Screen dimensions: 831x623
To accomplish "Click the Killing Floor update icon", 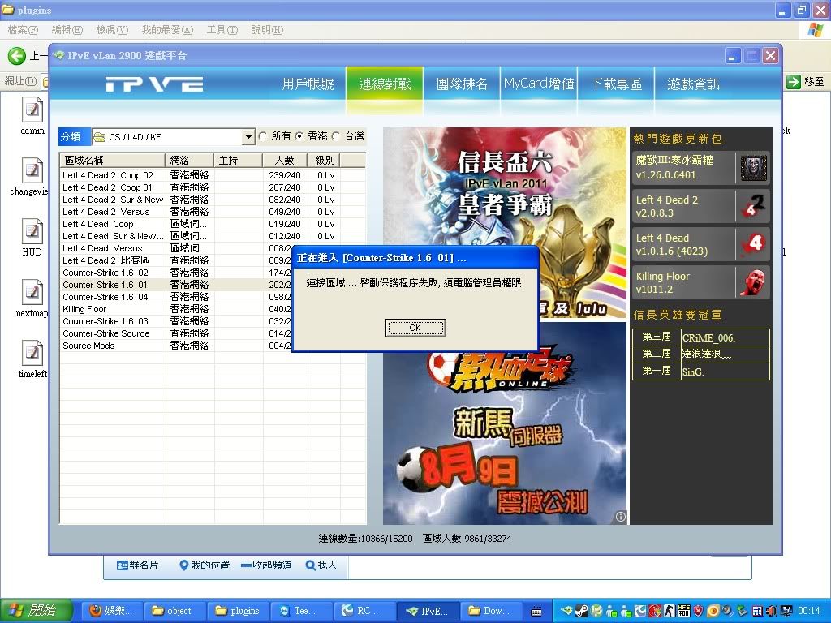I will click(x=752, y=282).
